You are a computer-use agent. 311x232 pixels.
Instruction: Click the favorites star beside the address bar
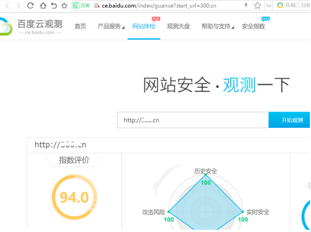pyautogui.click(x=64, y=6)
